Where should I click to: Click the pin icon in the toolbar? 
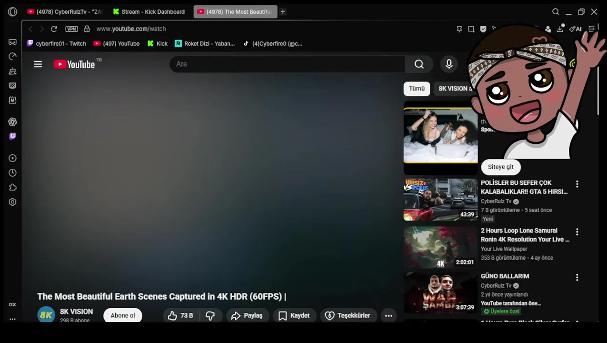(459, 29)
